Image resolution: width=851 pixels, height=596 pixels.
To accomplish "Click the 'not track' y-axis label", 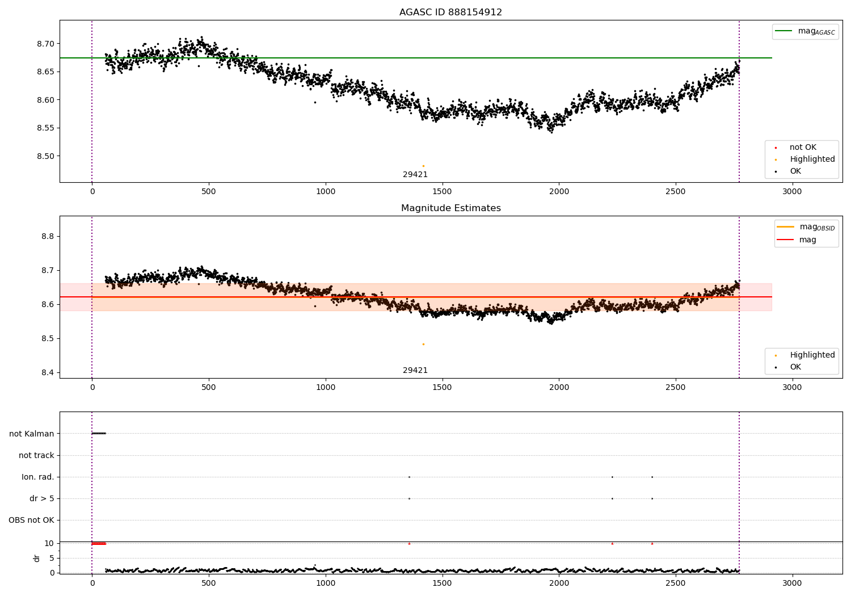I will [36, 455].
